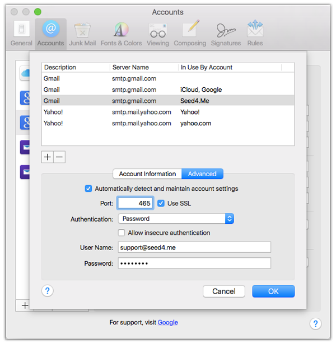Open the General preferences pane
Screen dimensions: 336x344
[x=21, y=34]
